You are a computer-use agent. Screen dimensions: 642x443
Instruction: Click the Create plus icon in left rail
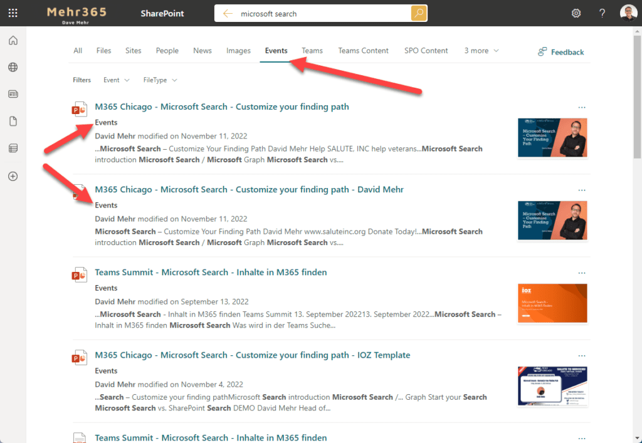pyautogui.click(x=13, y=176)
